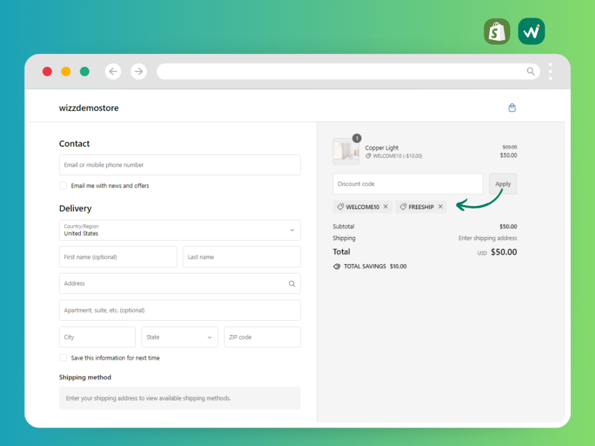Click the Apply discount button

pos(503,184)
